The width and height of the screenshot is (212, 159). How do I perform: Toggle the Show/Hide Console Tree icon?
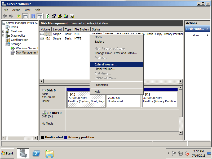[25, 16]
